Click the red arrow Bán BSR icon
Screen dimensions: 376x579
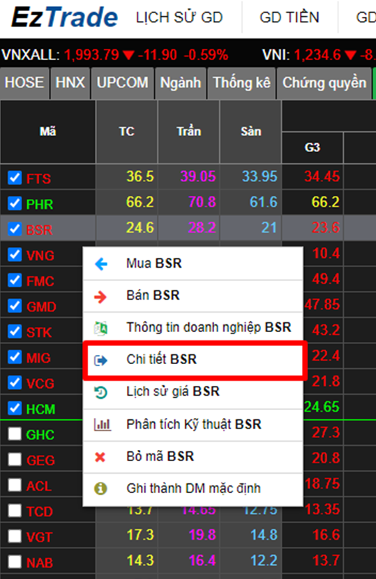(100, 296)
